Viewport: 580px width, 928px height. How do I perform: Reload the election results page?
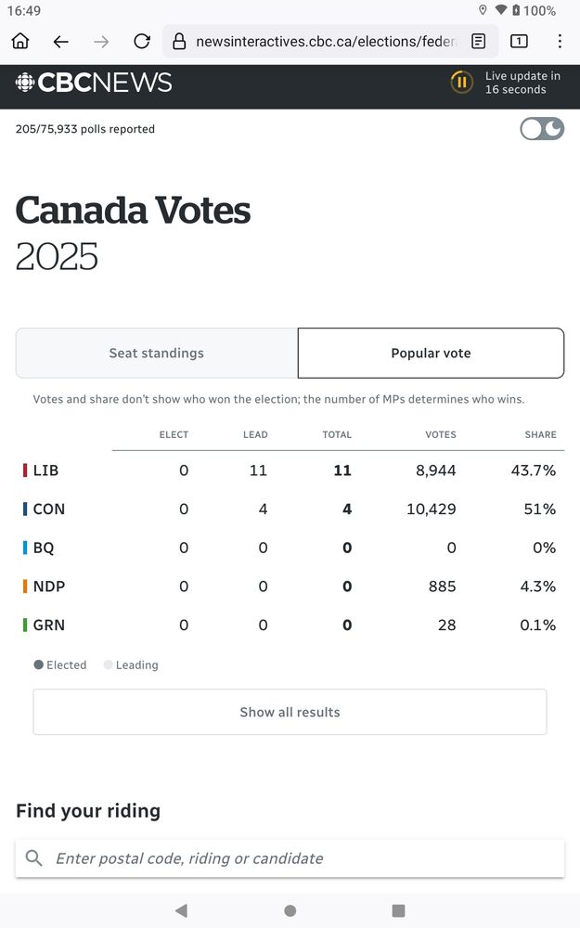pyautogui.click(x=142, y=41)
